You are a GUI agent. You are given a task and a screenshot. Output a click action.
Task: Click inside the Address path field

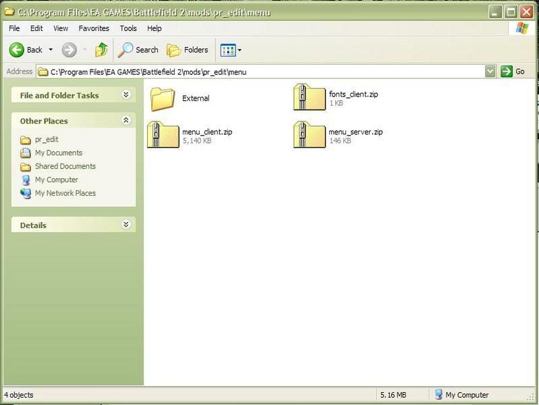[x=270, y=71]
